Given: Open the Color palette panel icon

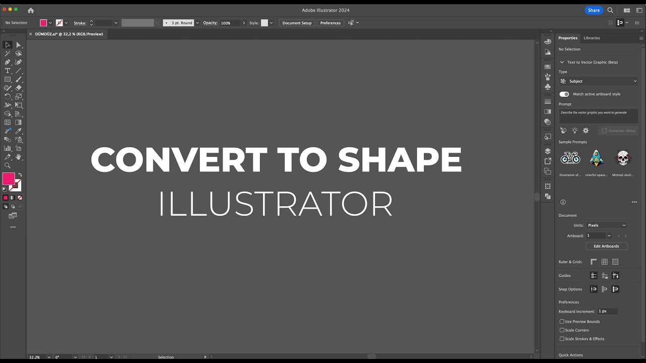Looking at the screenshot, I should tap(548, 42).
